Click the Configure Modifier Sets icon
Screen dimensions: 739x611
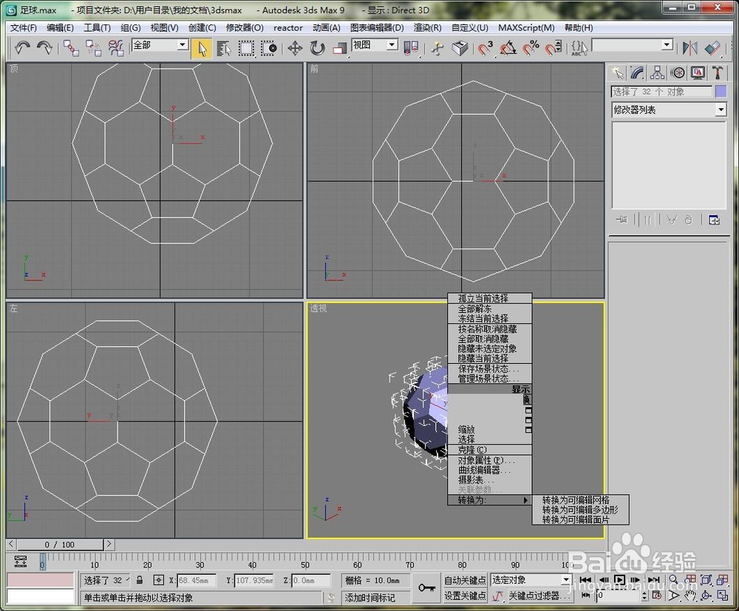(x=714, y=220)
